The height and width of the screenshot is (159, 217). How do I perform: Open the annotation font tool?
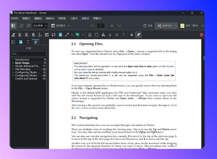[x=117, y=35]
